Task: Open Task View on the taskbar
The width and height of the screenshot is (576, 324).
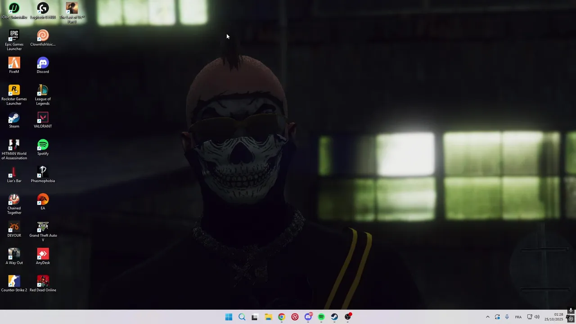Action: click(255, 317)
